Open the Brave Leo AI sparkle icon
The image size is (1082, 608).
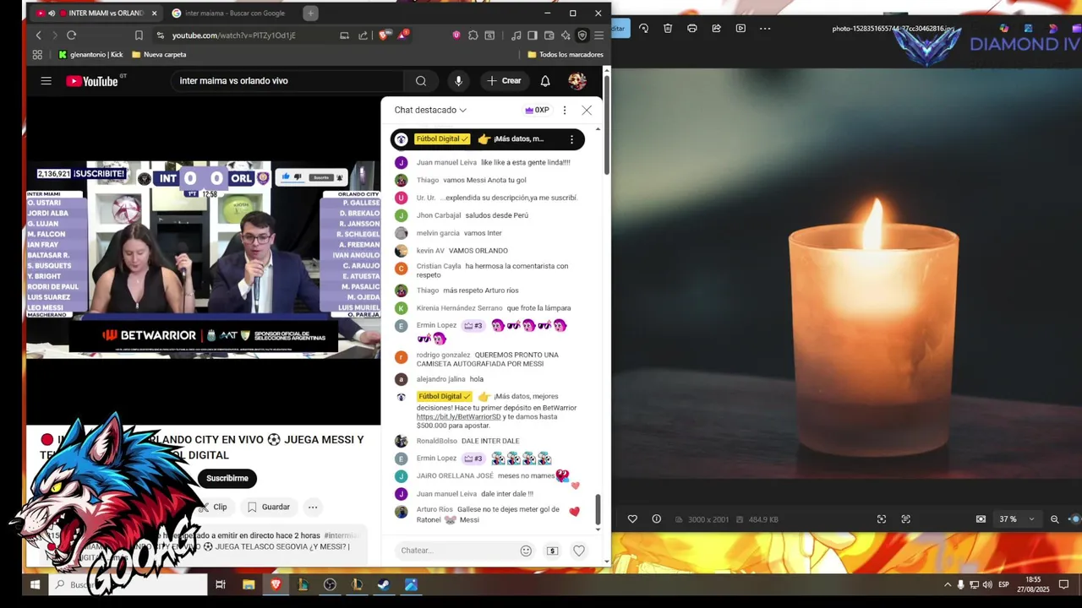click(x=566, y=35)
